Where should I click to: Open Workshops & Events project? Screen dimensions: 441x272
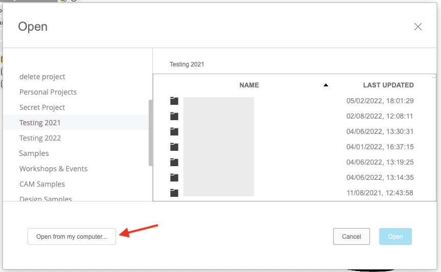53,169
